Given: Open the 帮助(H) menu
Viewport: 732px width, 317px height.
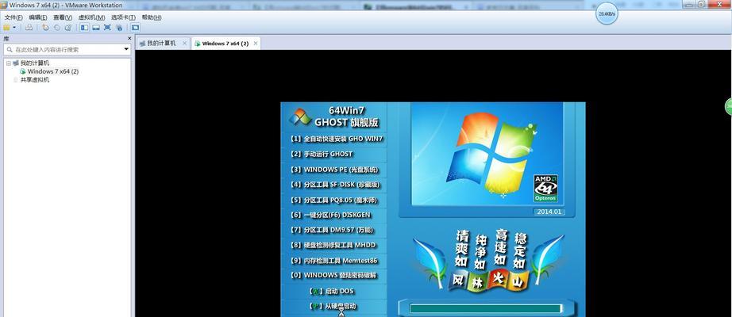Looking at the screenshot, I should pyautogui.click(x=152, y=17).
